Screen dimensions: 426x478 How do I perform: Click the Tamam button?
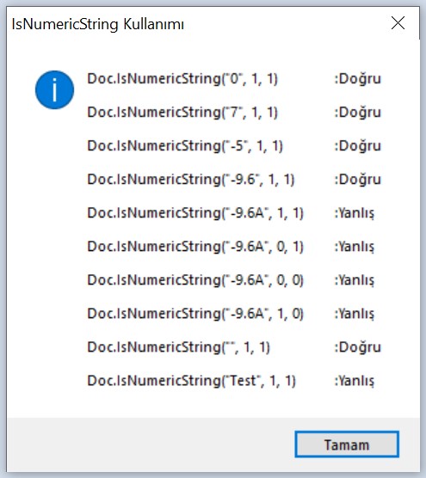point(347,444)
